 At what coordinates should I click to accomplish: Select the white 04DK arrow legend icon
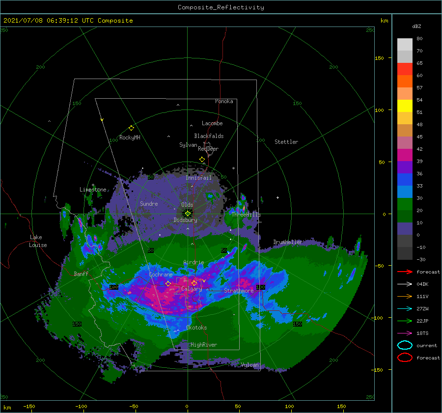(x=405, y=284)
